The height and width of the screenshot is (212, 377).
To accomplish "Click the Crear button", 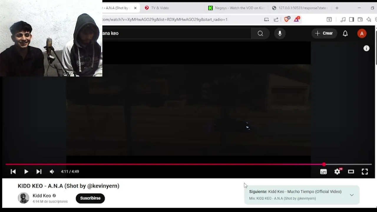I will pyautogui.click(x=324, y=33).
